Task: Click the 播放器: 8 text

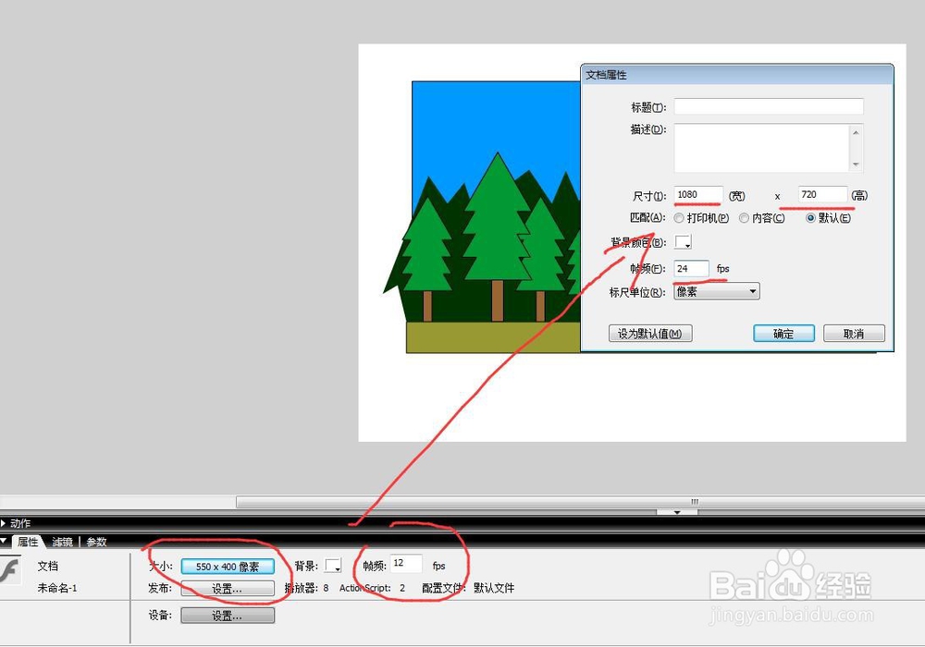Action: click(x=306, y=588)
